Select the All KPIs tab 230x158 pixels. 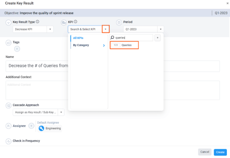tap(78, 38)
